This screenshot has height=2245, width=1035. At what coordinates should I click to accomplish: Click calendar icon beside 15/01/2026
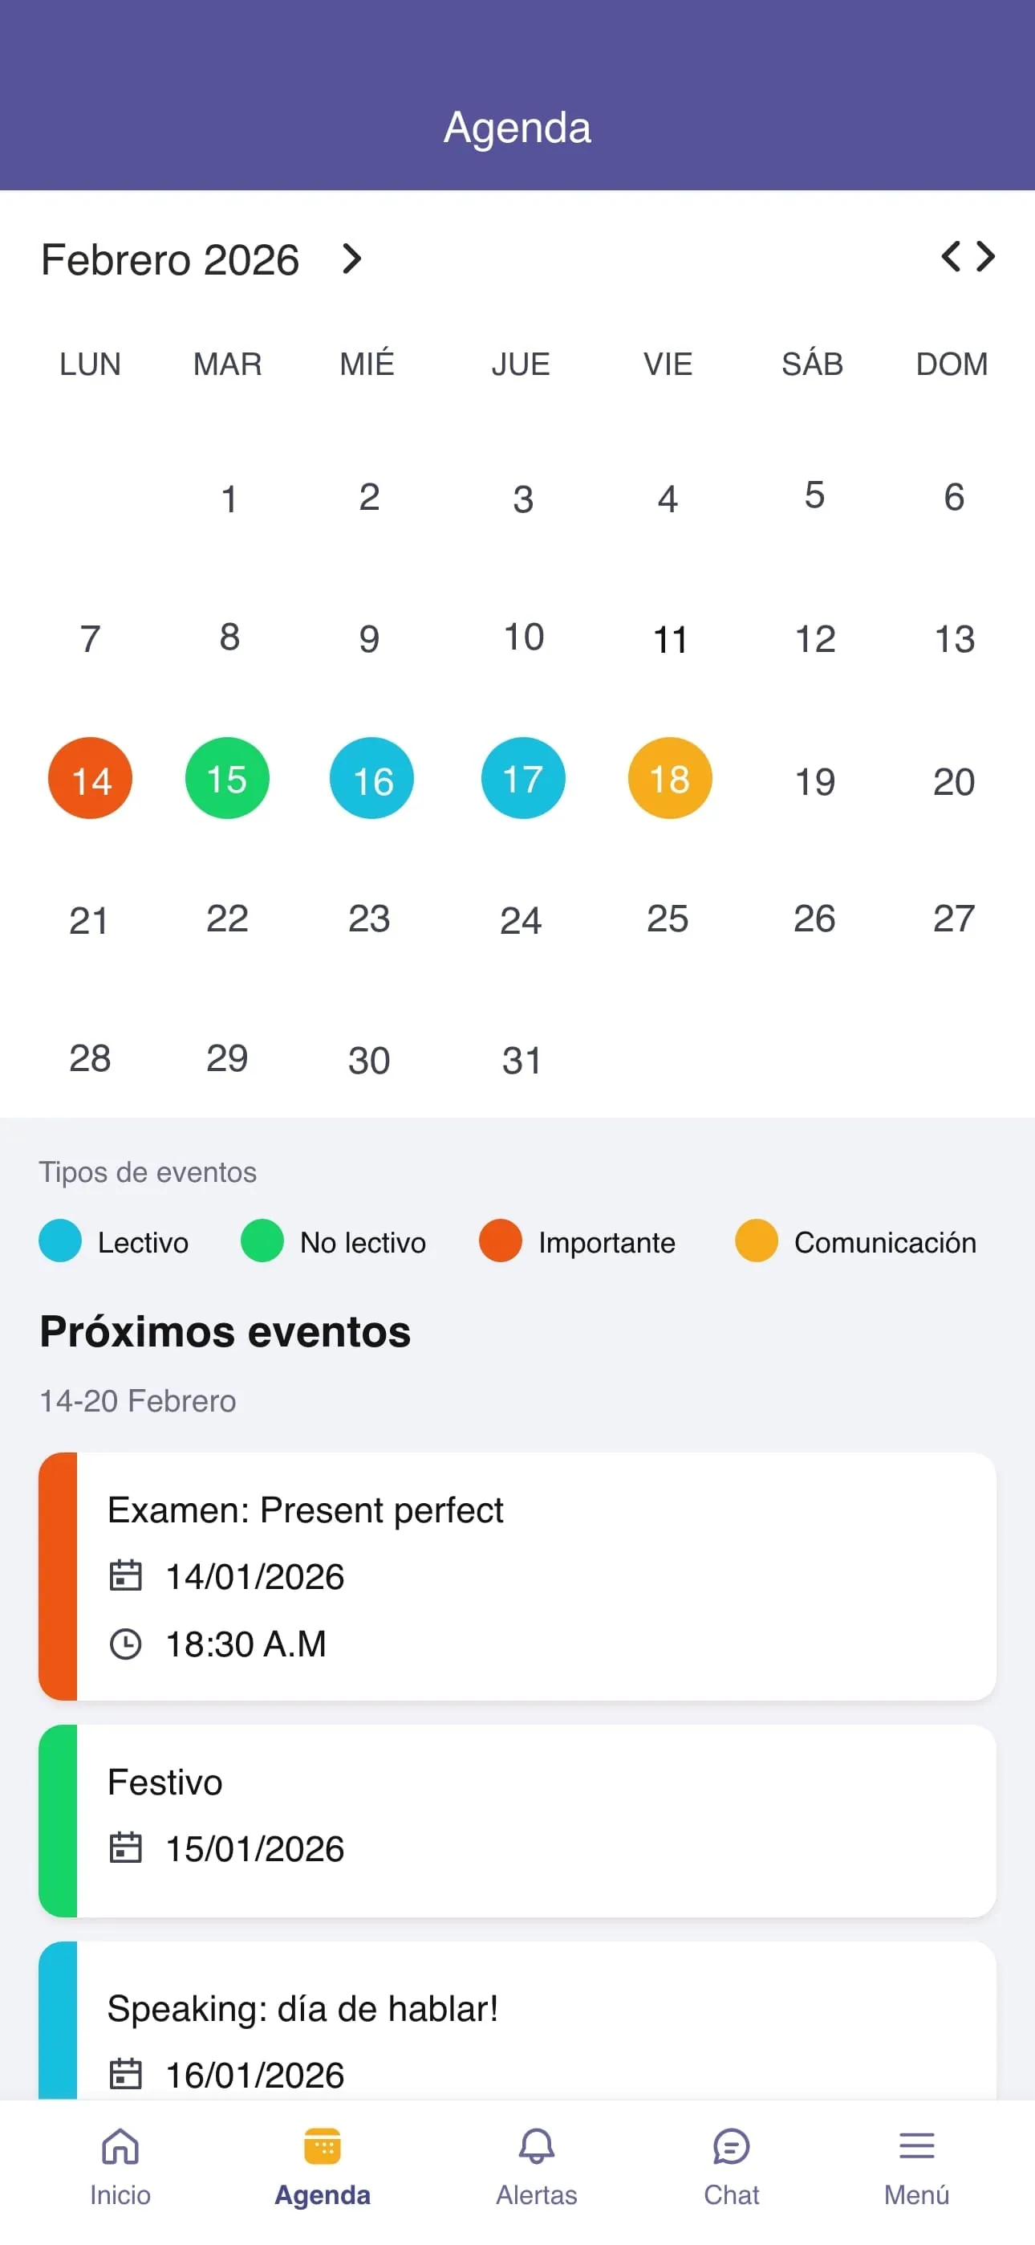pos(125,1848)
